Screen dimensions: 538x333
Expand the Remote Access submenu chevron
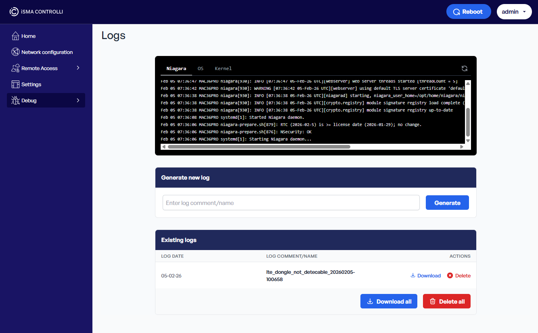tap(78, 68)
